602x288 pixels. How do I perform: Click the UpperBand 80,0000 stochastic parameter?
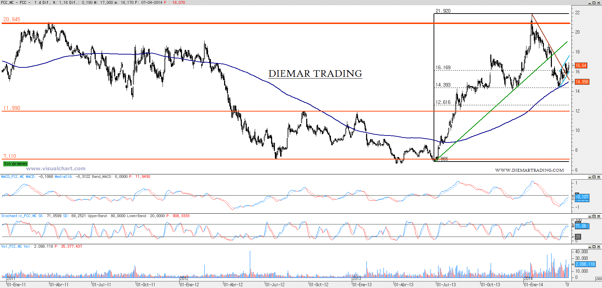(x=106, y=216)
